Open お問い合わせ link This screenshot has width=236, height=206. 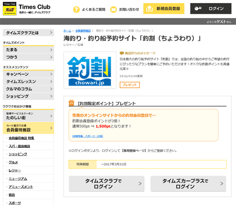coord(129,9)
